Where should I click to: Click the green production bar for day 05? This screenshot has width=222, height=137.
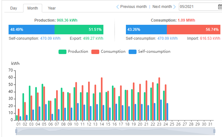42,102
